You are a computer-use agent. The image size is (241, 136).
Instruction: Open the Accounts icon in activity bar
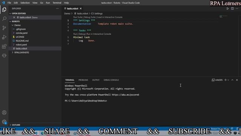4,113
